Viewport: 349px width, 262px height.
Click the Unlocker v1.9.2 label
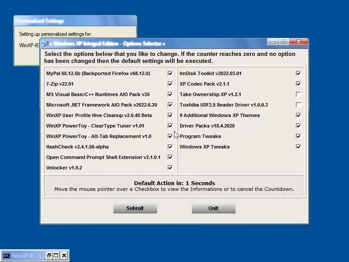[64, 168]
